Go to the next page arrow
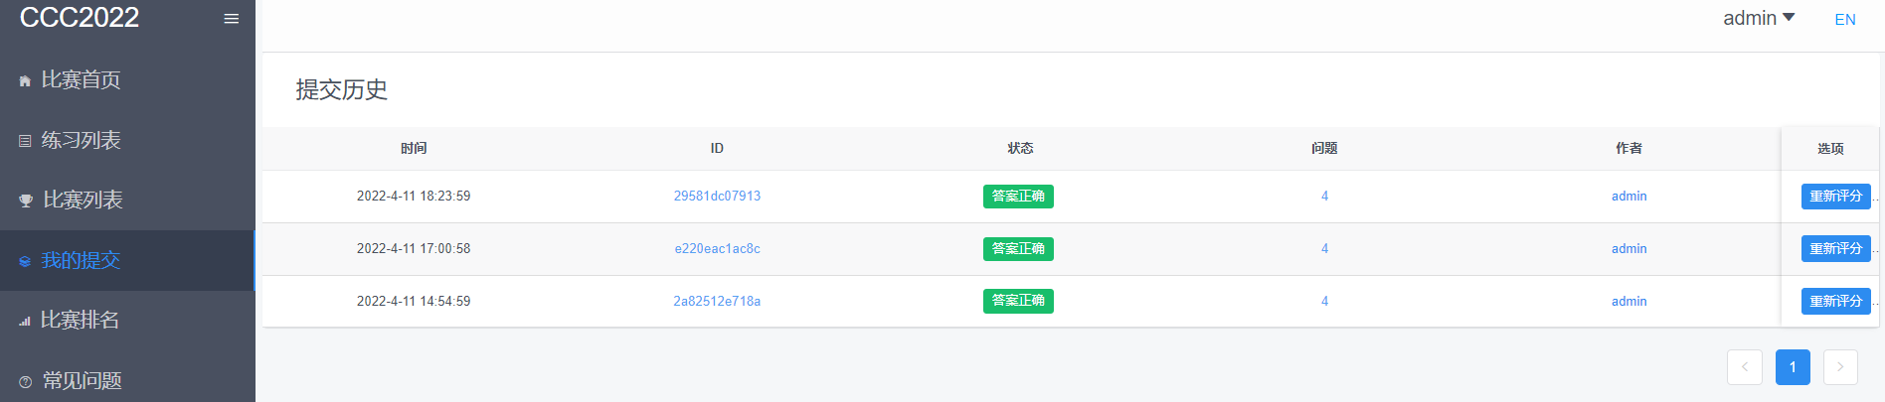The width and height of the screenshot is (1885, 402). pos(1840,367)
